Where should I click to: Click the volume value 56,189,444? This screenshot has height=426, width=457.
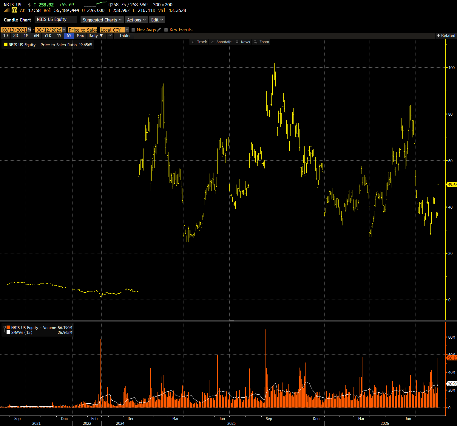coord(67,10)
